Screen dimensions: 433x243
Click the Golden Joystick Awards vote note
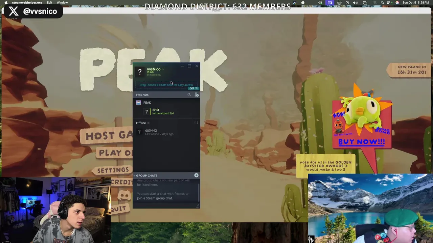325,166
